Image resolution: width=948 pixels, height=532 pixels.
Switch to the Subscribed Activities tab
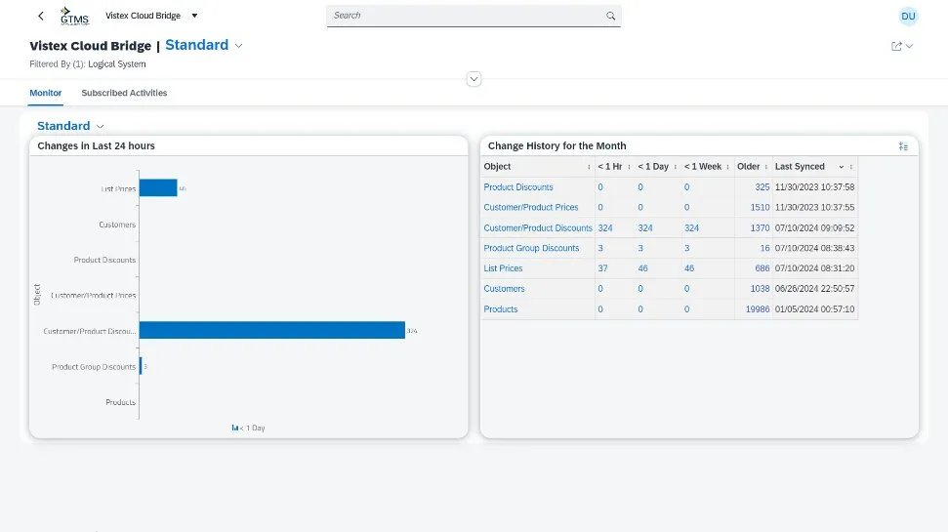tap(124, 94)
